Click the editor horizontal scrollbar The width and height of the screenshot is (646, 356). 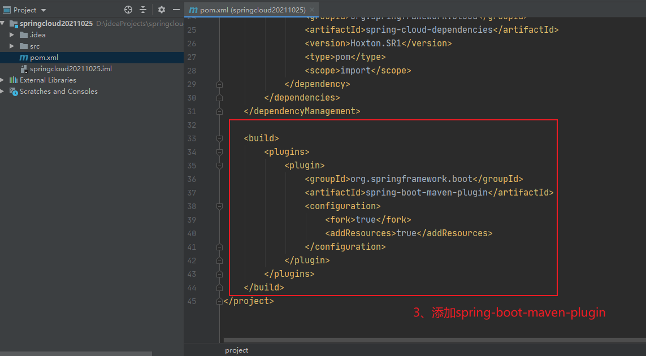point(435,340)
